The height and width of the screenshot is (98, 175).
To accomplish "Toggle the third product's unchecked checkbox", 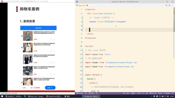I will pos(22,59).
